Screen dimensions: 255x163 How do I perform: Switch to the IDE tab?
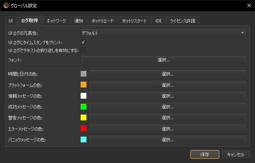(x=159, y=21)
